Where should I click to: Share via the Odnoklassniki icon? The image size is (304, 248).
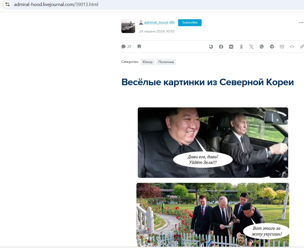click(x=241, y=47)
